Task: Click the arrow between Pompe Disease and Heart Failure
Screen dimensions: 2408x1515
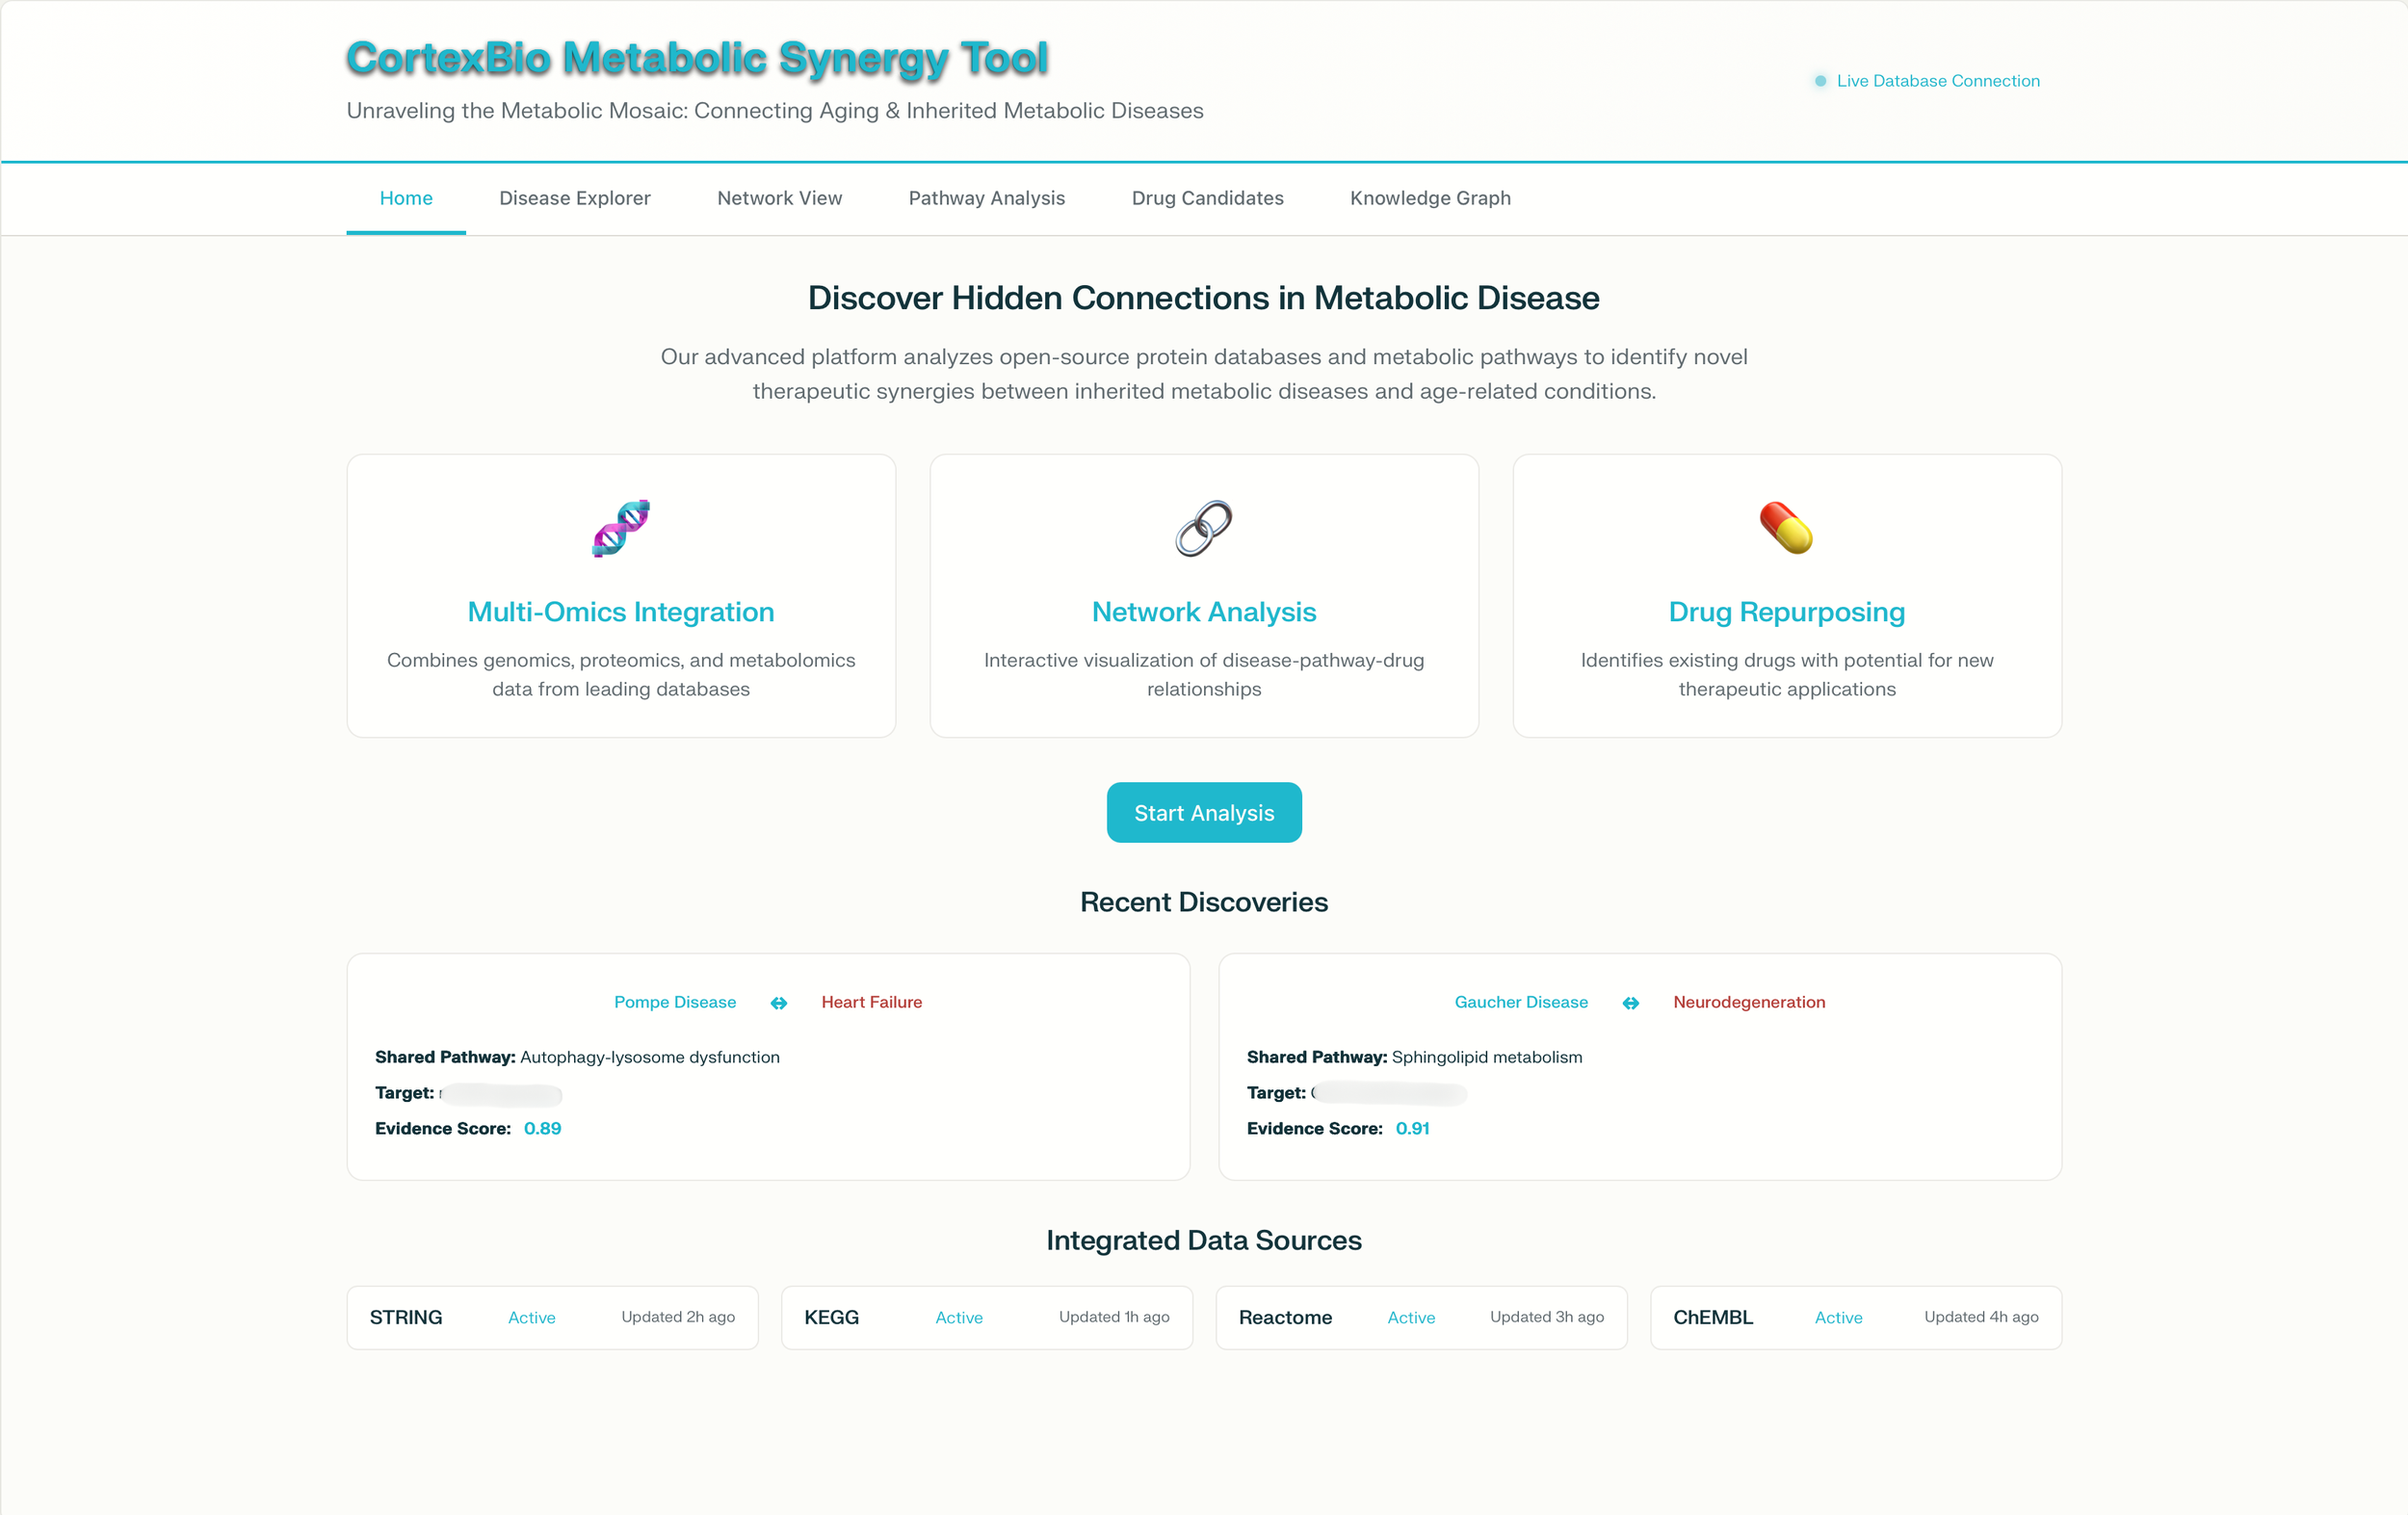Action: tap(778, 1003)
